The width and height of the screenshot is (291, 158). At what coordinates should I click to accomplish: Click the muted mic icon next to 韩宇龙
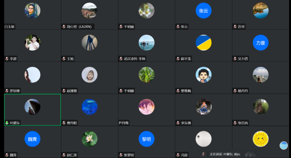point(178,59)
